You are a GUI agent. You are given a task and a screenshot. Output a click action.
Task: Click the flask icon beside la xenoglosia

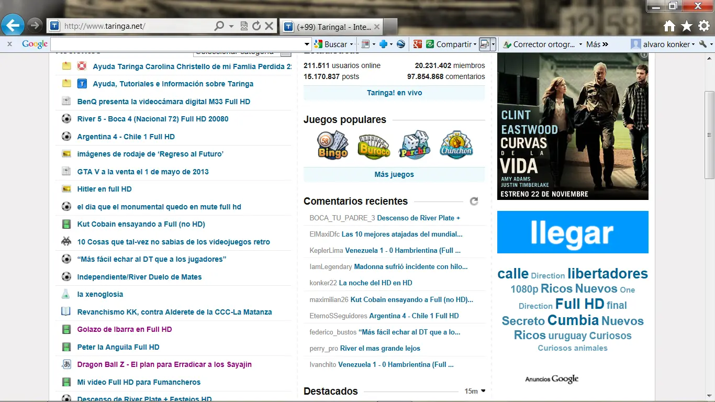coord(65,294)
